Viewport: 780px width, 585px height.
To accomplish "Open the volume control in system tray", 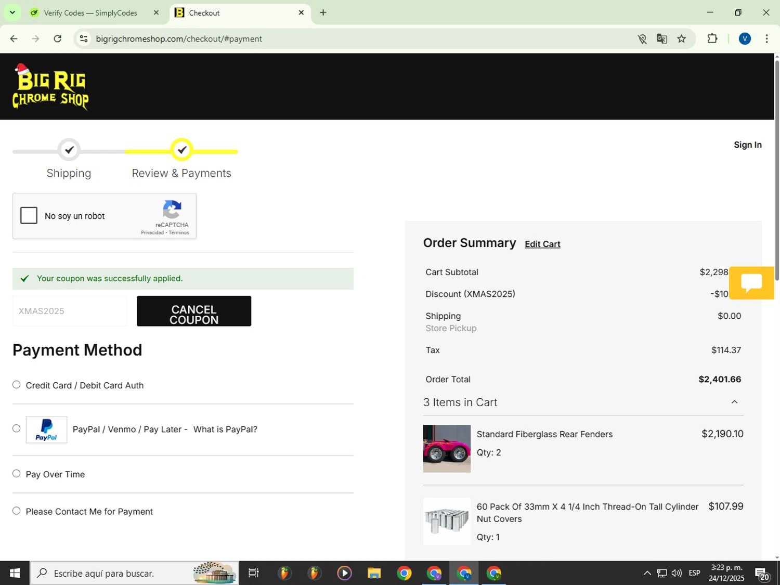I will pos(677,573).
